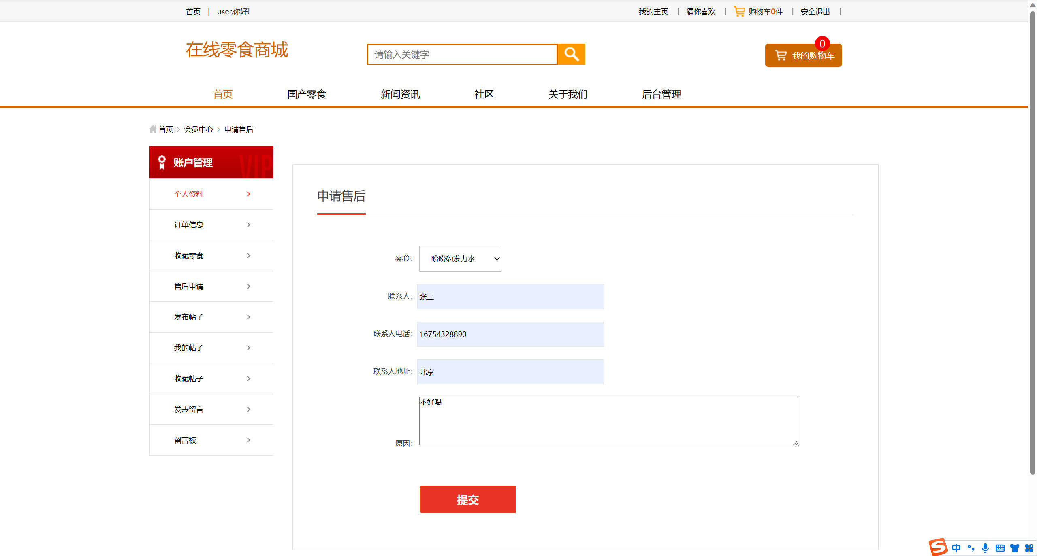Open the Sogou skin icon in input toolbar
Image resolution: width=1037 pixels, height=556 pixels.
click(x=1014, y=548)
